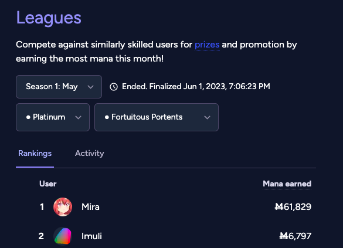
Task: Click the white dot before Fortuitous Portents
Action: [107, 117]
